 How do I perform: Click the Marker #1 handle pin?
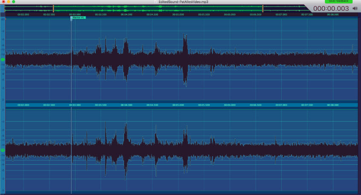pos(71,19)
